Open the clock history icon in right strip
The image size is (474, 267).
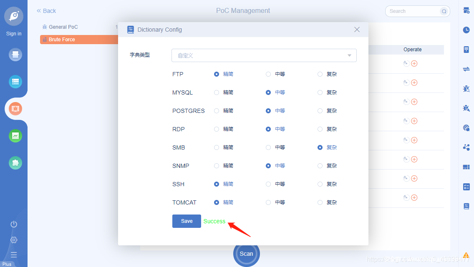coord(466,30)
